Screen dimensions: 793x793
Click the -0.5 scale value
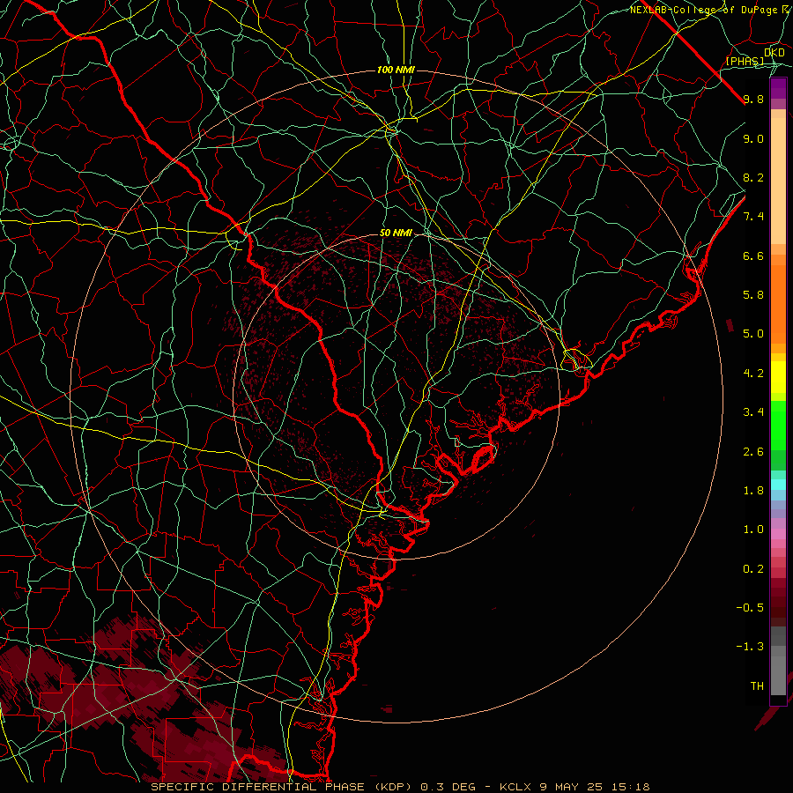(750, 608)
